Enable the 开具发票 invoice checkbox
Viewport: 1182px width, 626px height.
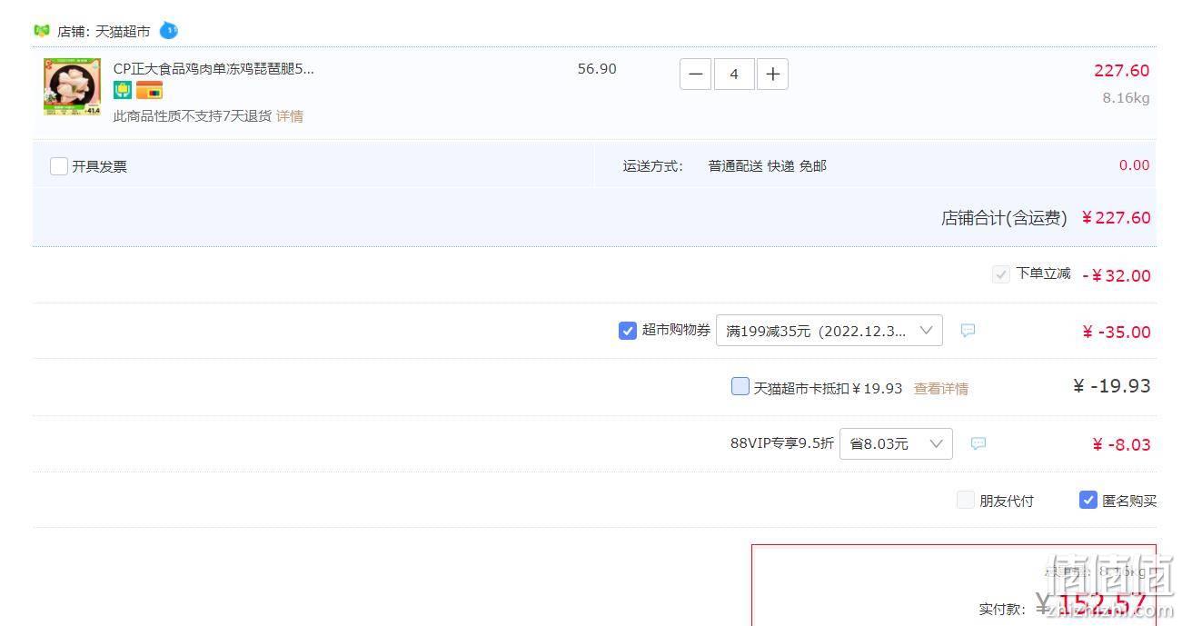(x=59, y=166)
